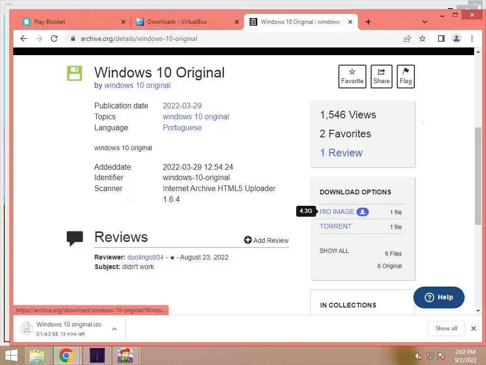Close the Play Blooket tab
486x365 pixels.
(x=123, y=22)
